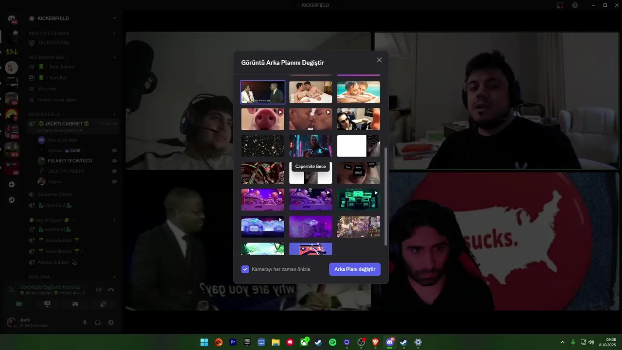This screenshot has width=622, height=350.
Task: Toggle the camera in voice panel
Action: (x=19, y=304)
